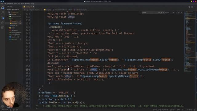Click the src breadcrumb segment
Screen dimensions: 197x111
[41, 10]
